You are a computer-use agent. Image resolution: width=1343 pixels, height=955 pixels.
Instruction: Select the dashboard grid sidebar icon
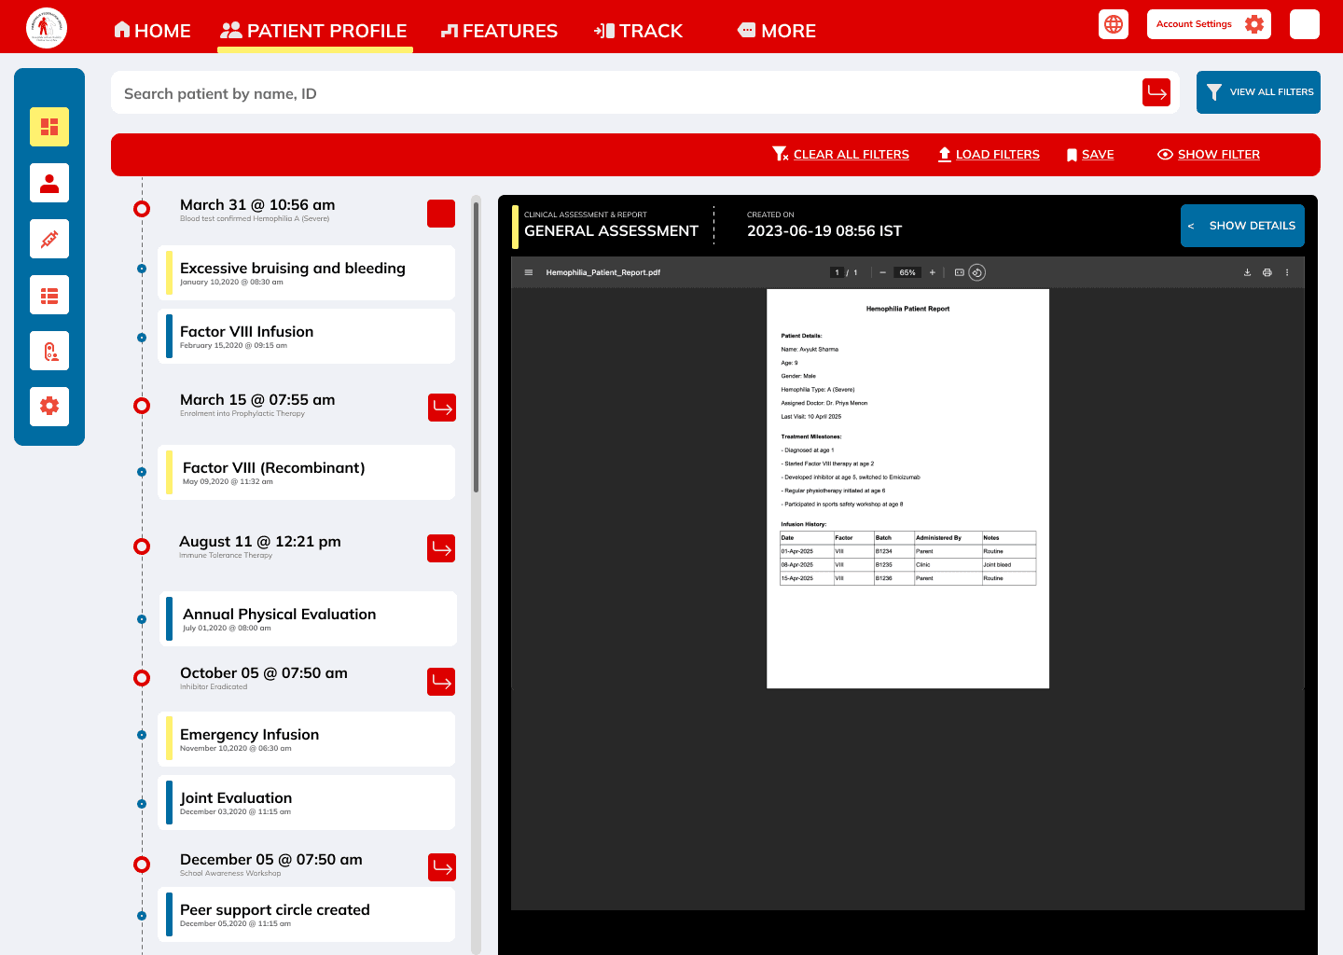(x=49, y=127)
